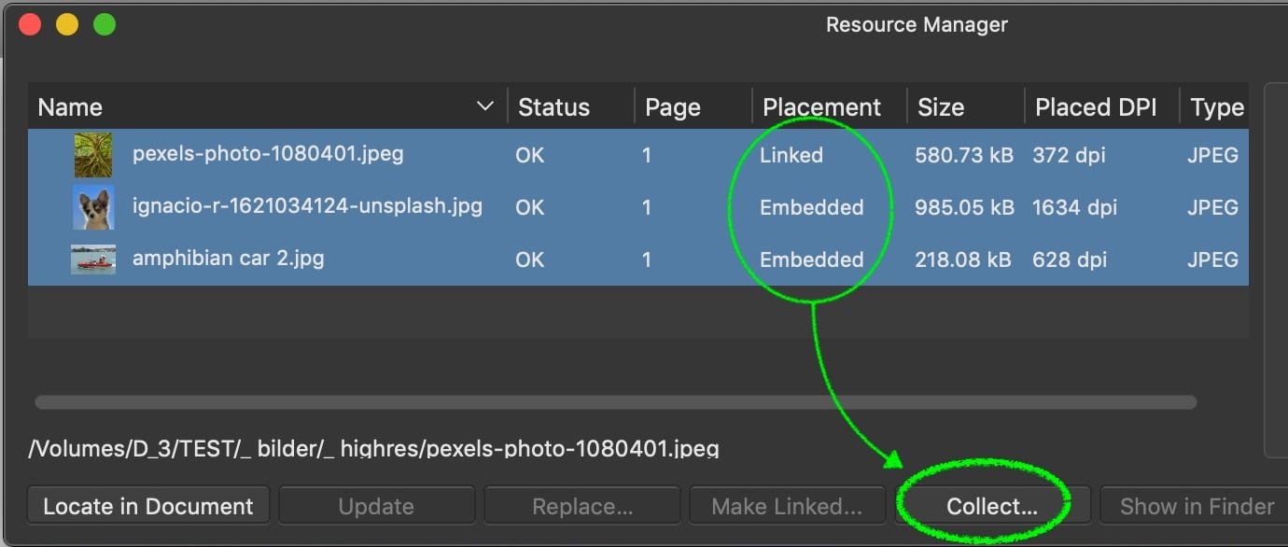Minimize the Resource Manager window

tap(67, 22)
